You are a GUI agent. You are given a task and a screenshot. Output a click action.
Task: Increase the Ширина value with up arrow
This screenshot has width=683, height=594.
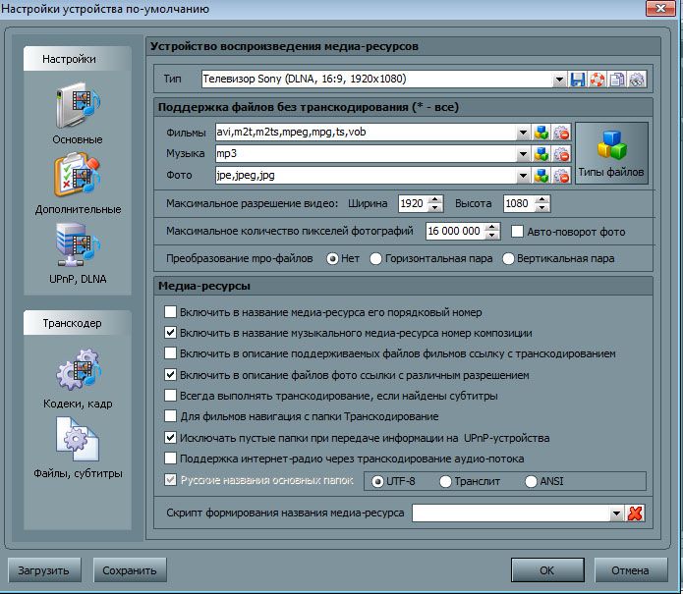pos(433,199)
